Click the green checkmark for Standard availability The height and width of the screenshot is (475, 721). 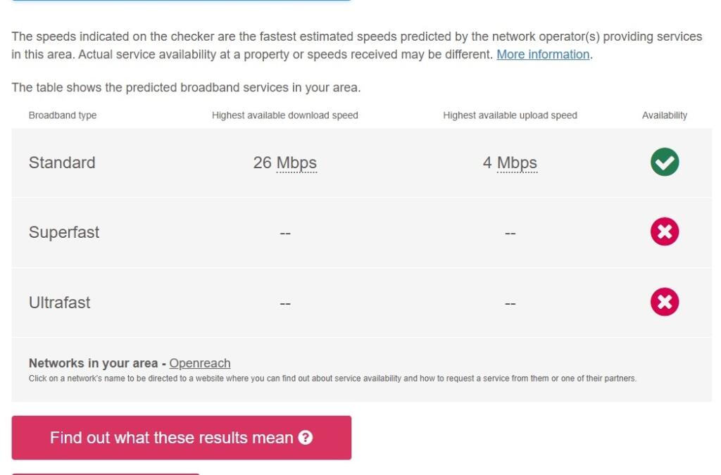click(664, 163)
